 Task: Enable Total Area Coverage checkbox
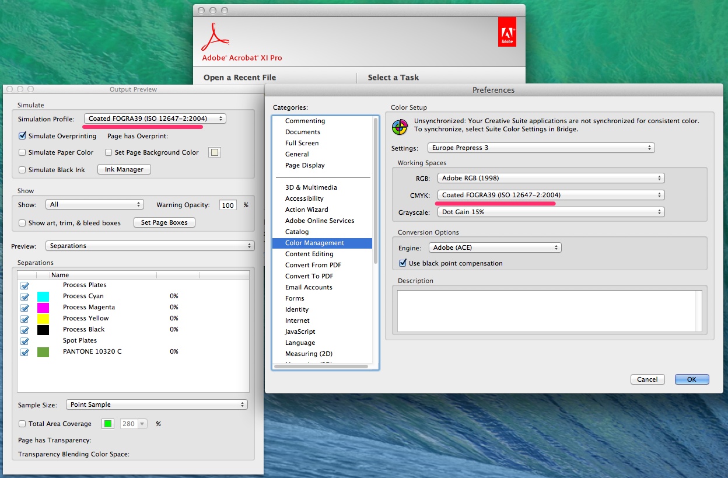(22, 424)
